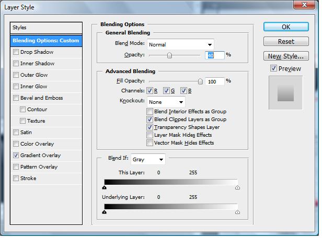Toggle the R channel checkbox
This screenshot has height=238, width=322.
coord(149,91)
